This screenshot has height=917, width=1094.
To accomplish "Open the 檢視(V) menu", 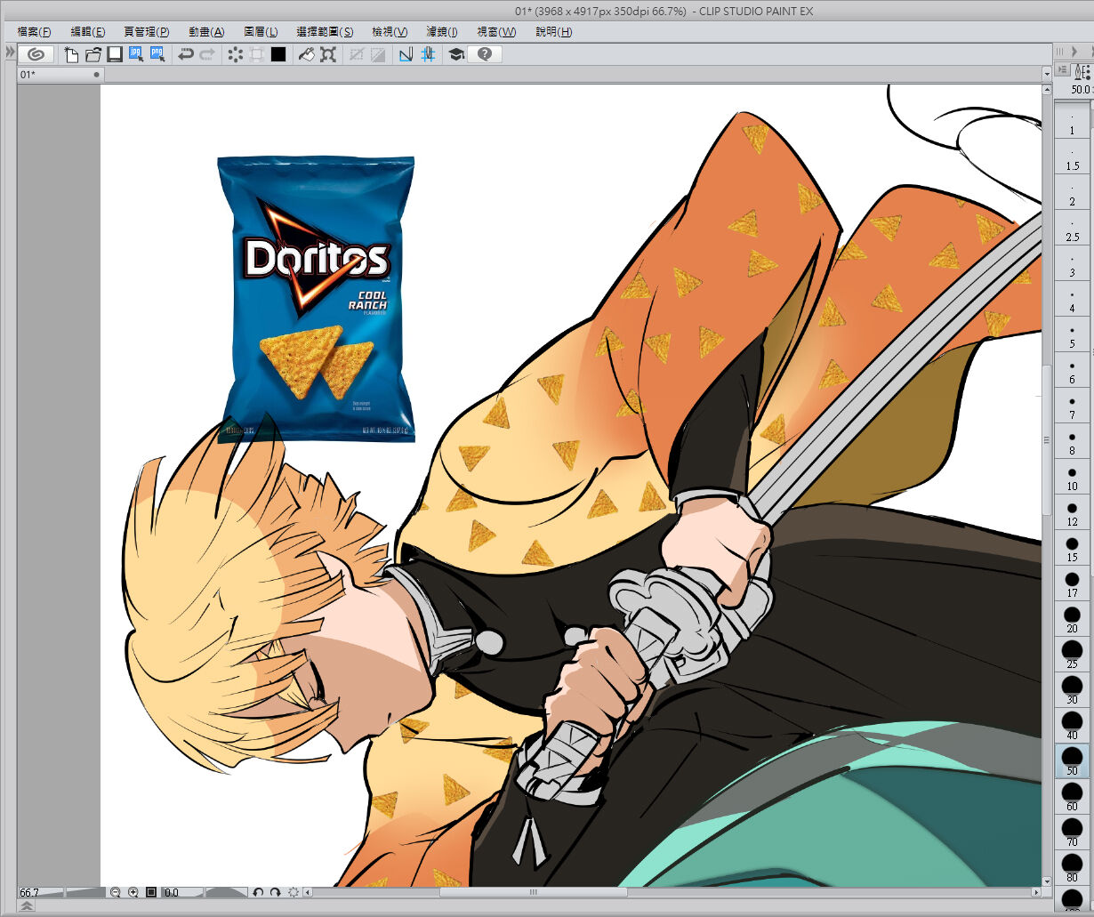I will tap(390, 32).
